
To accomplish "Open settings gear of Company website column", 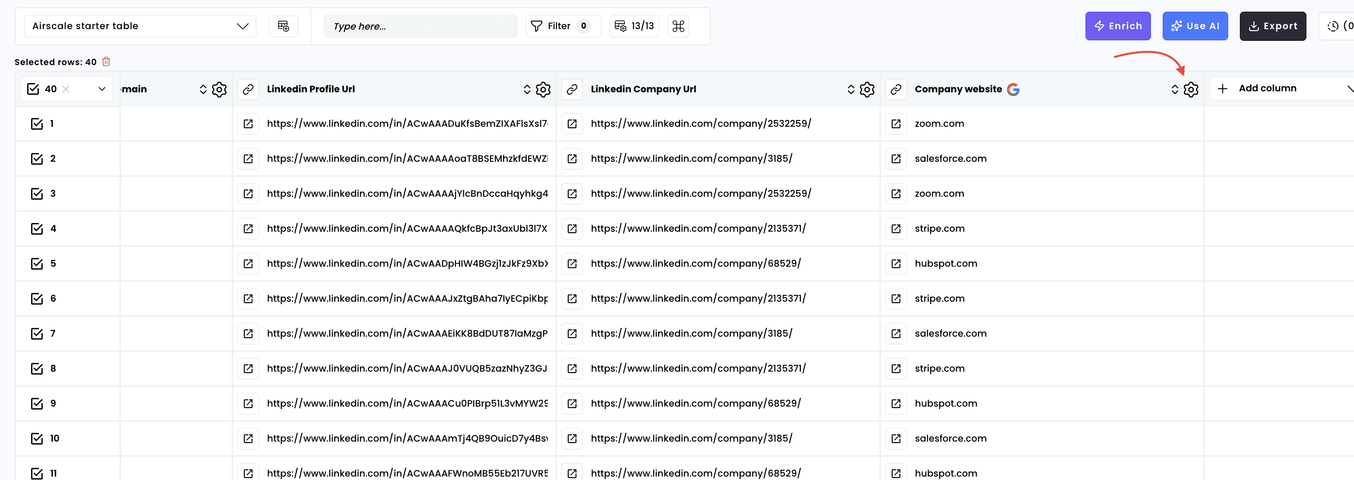I will 1190,89.
